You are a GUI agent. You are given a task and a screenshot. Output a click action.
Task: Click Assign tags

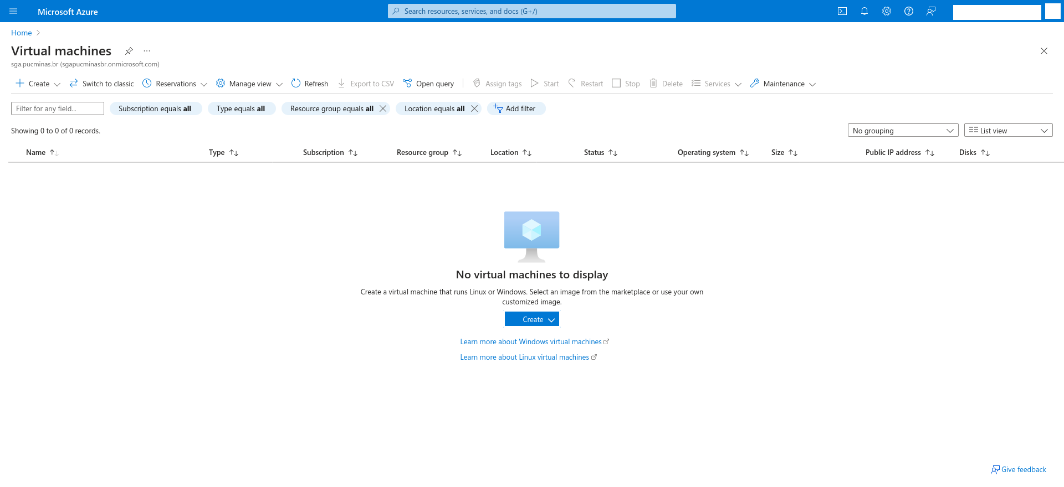(x=497, y=84)
